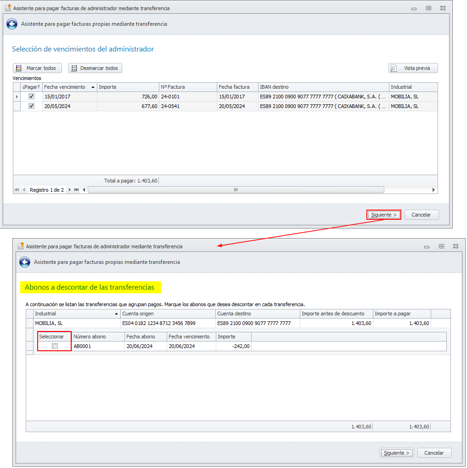Click the ¿Pagar? column header
Viewport: 467px width, 468px height.
pyautogui.click(x=31, y=87)
